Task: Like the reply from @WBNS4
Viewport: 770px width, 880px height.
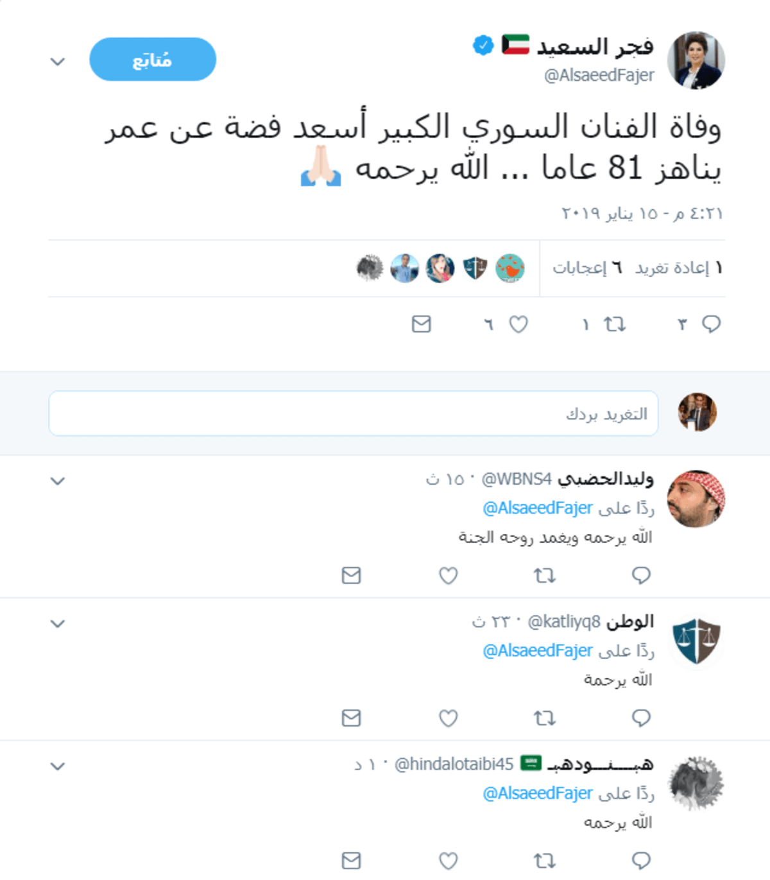Action: [x=448, y=576]
